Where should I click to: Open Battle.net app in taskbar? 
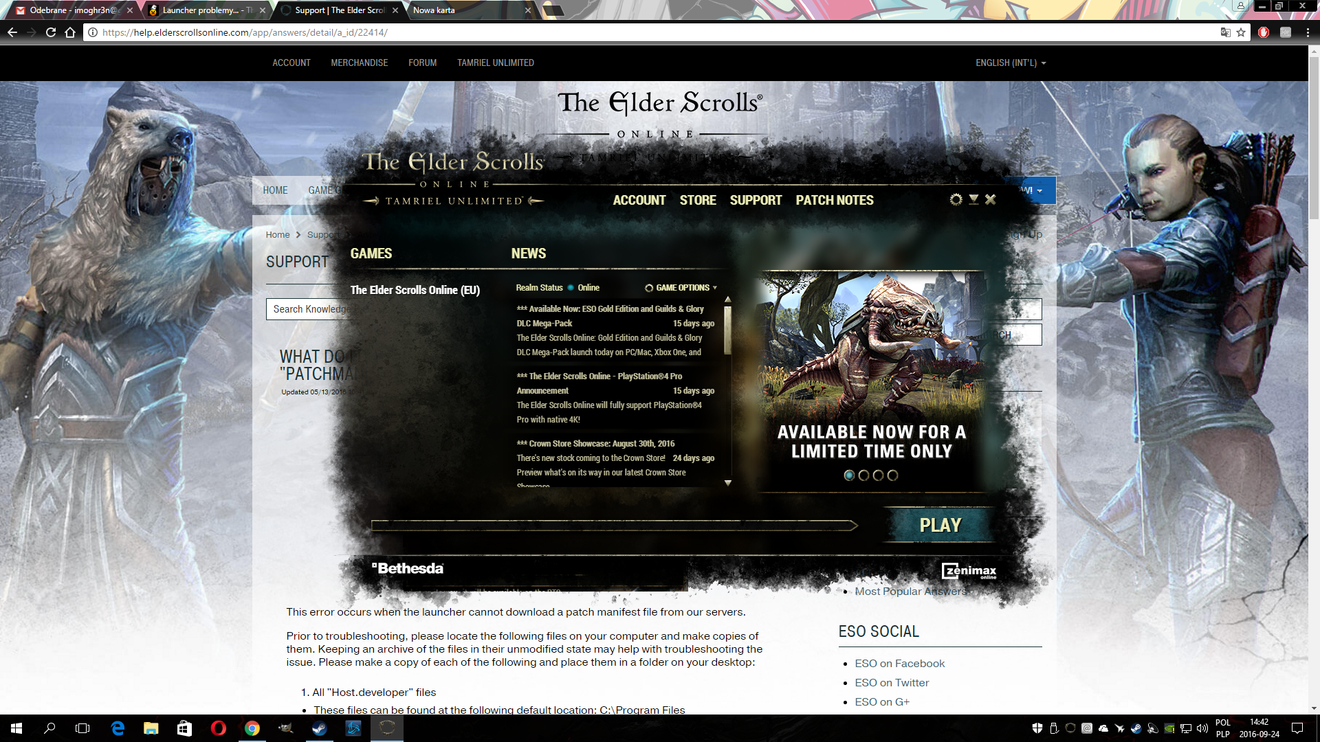click(353, 728)
